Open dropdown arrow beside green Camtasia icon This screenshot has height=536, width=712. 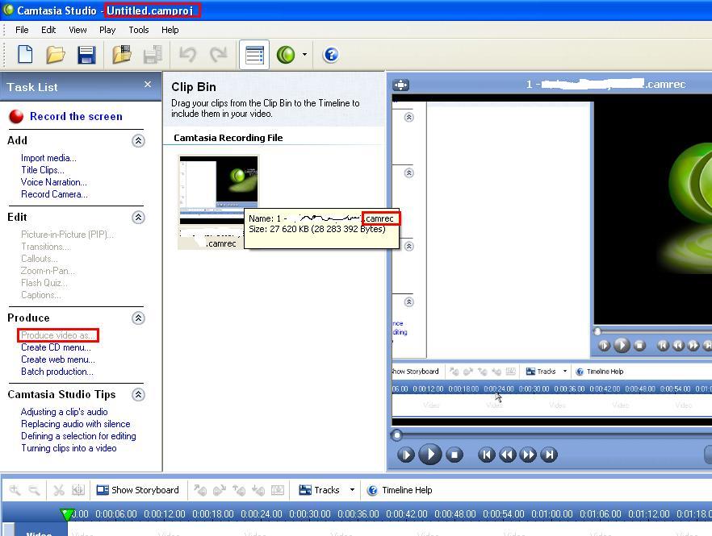click(x=304, y=55)
